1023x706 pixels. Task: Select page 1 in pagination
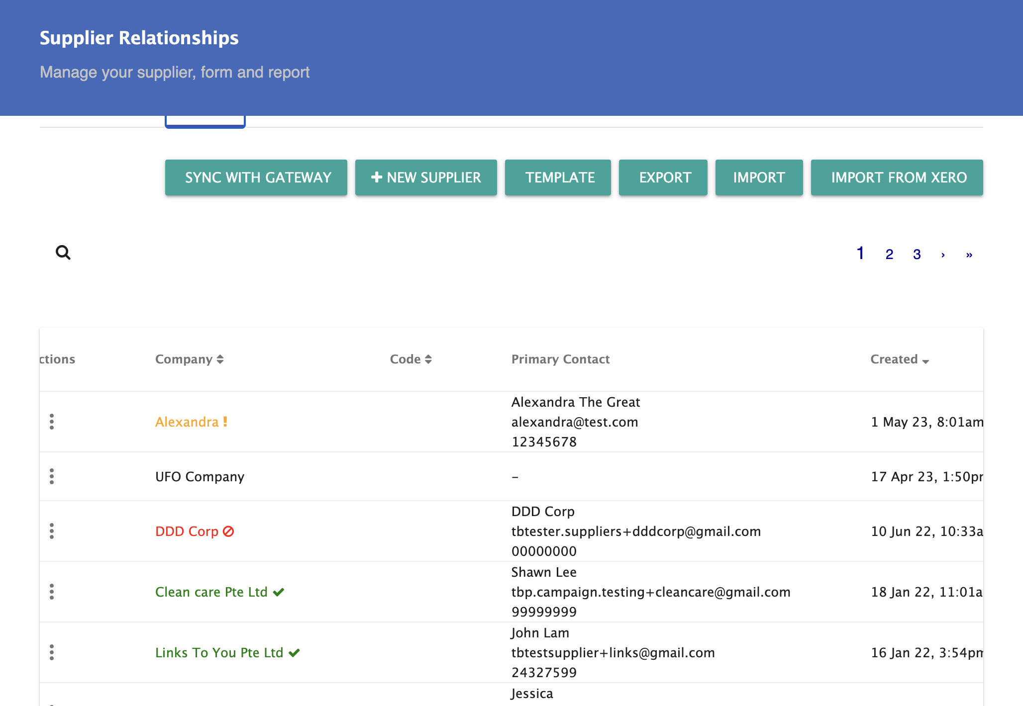pyautogui.click(x=860, y=253)
